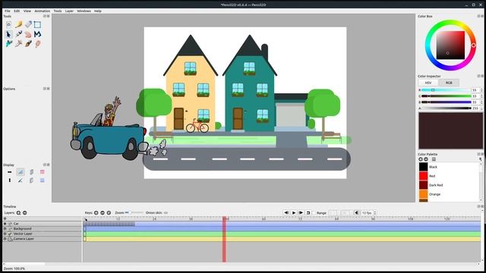Select the Move arrow tool
486x273 pixels.
(8, 33)
